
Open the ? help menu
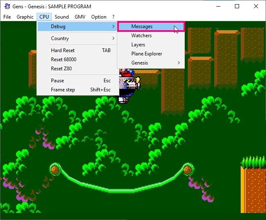[113, 17]
